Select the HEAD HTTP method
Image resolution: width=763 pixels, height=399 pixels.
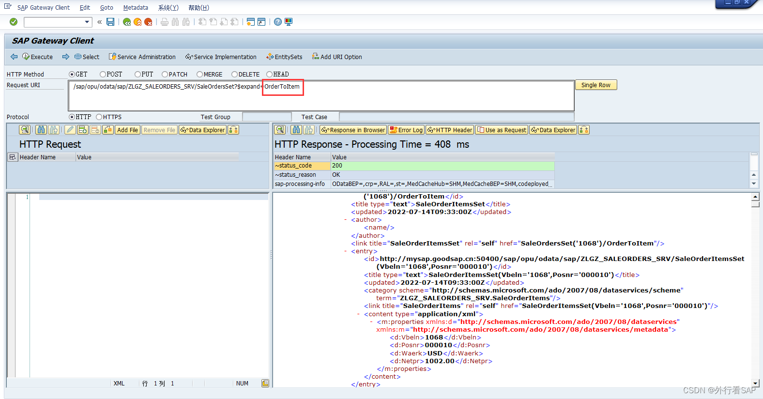269,74
